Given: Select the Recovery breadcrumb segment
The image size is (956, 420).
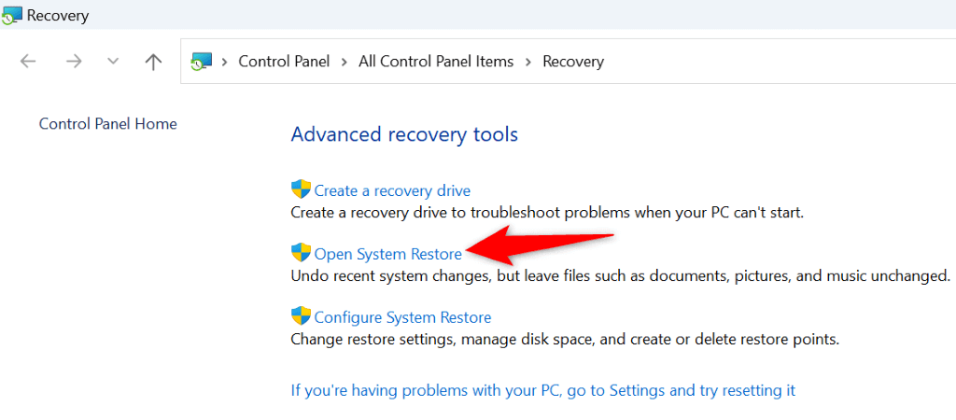Looking at the screenshot, I should 573,62.
